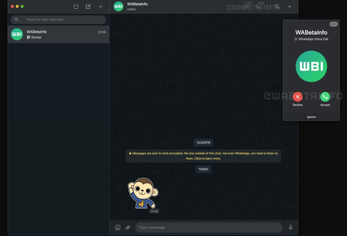Image resolution: width=347 pixels, height=236 pixels.
Task: Accept the incoming WhatsApp voice call
Action: pos(325,97)
